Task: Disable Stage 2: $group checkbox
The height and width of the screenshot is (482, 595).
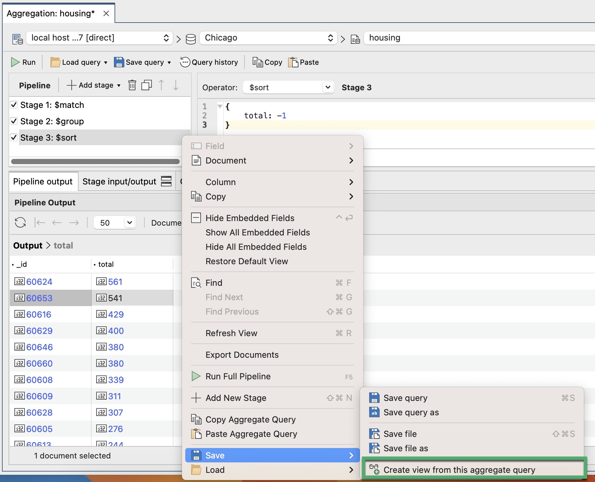Action: point(14,121)
